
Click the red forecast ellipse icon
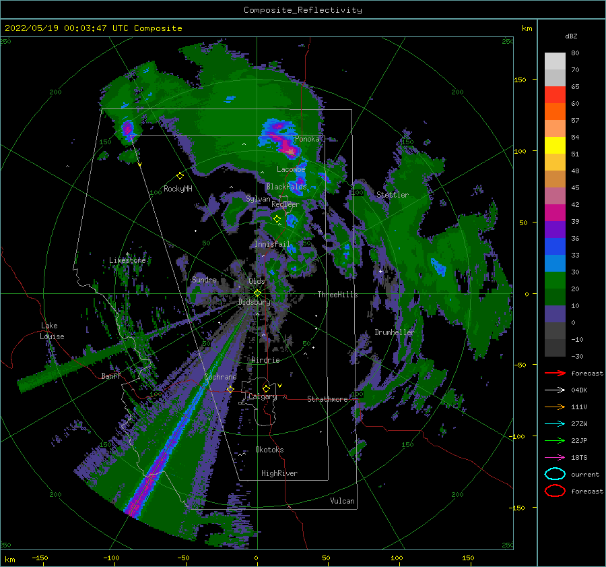click(555, 491)
